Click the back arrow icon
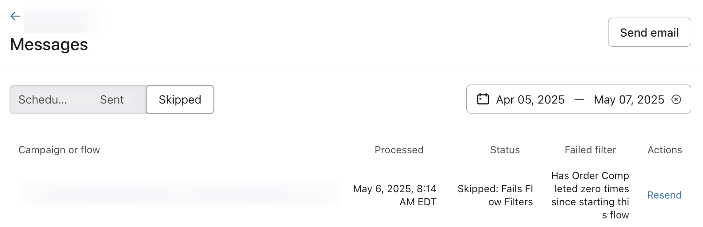The height and width of the screenshot is (227, 703). [15, 16]
